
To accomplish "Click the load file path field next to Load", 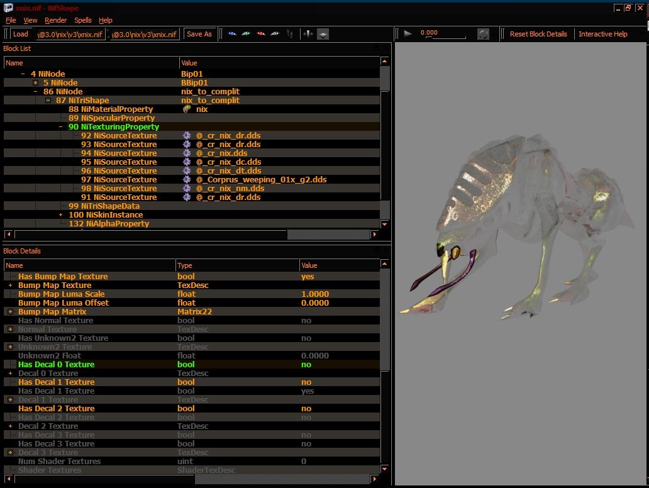I will click(x=70, y=35).
